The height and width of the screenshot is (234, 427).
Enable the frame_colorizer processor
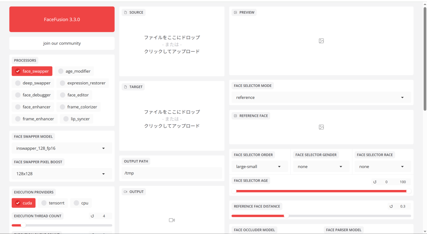[78, 107]
